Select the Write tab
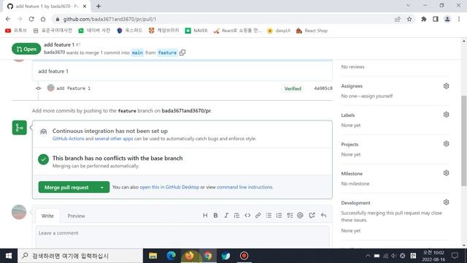Image resolution: width=467 pixels, height=263 pixels. coord(47,216)
